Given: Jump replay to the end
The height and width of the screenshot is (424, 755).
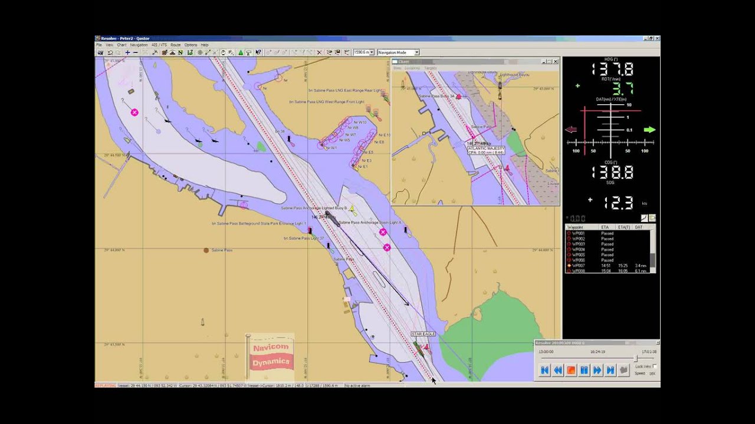Looking at the screenshot, I should click(x=610, y=370).
